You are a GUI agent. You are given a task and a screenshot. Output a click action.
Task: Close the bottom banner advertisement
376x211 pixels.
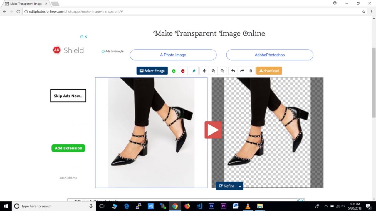pyautogui.click(x=303, y=200)
